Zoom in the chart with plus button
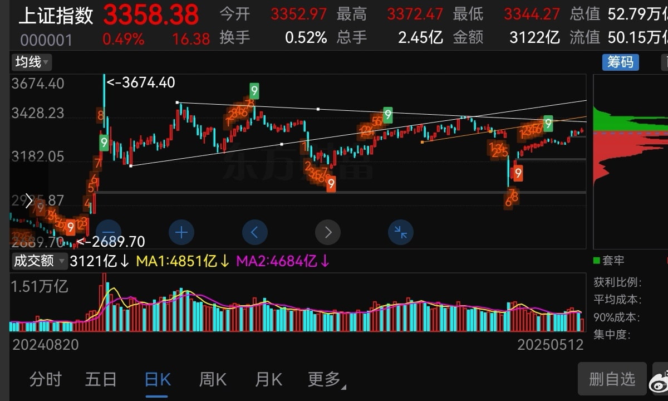668x401 pixels. click(x=181, y=232)
